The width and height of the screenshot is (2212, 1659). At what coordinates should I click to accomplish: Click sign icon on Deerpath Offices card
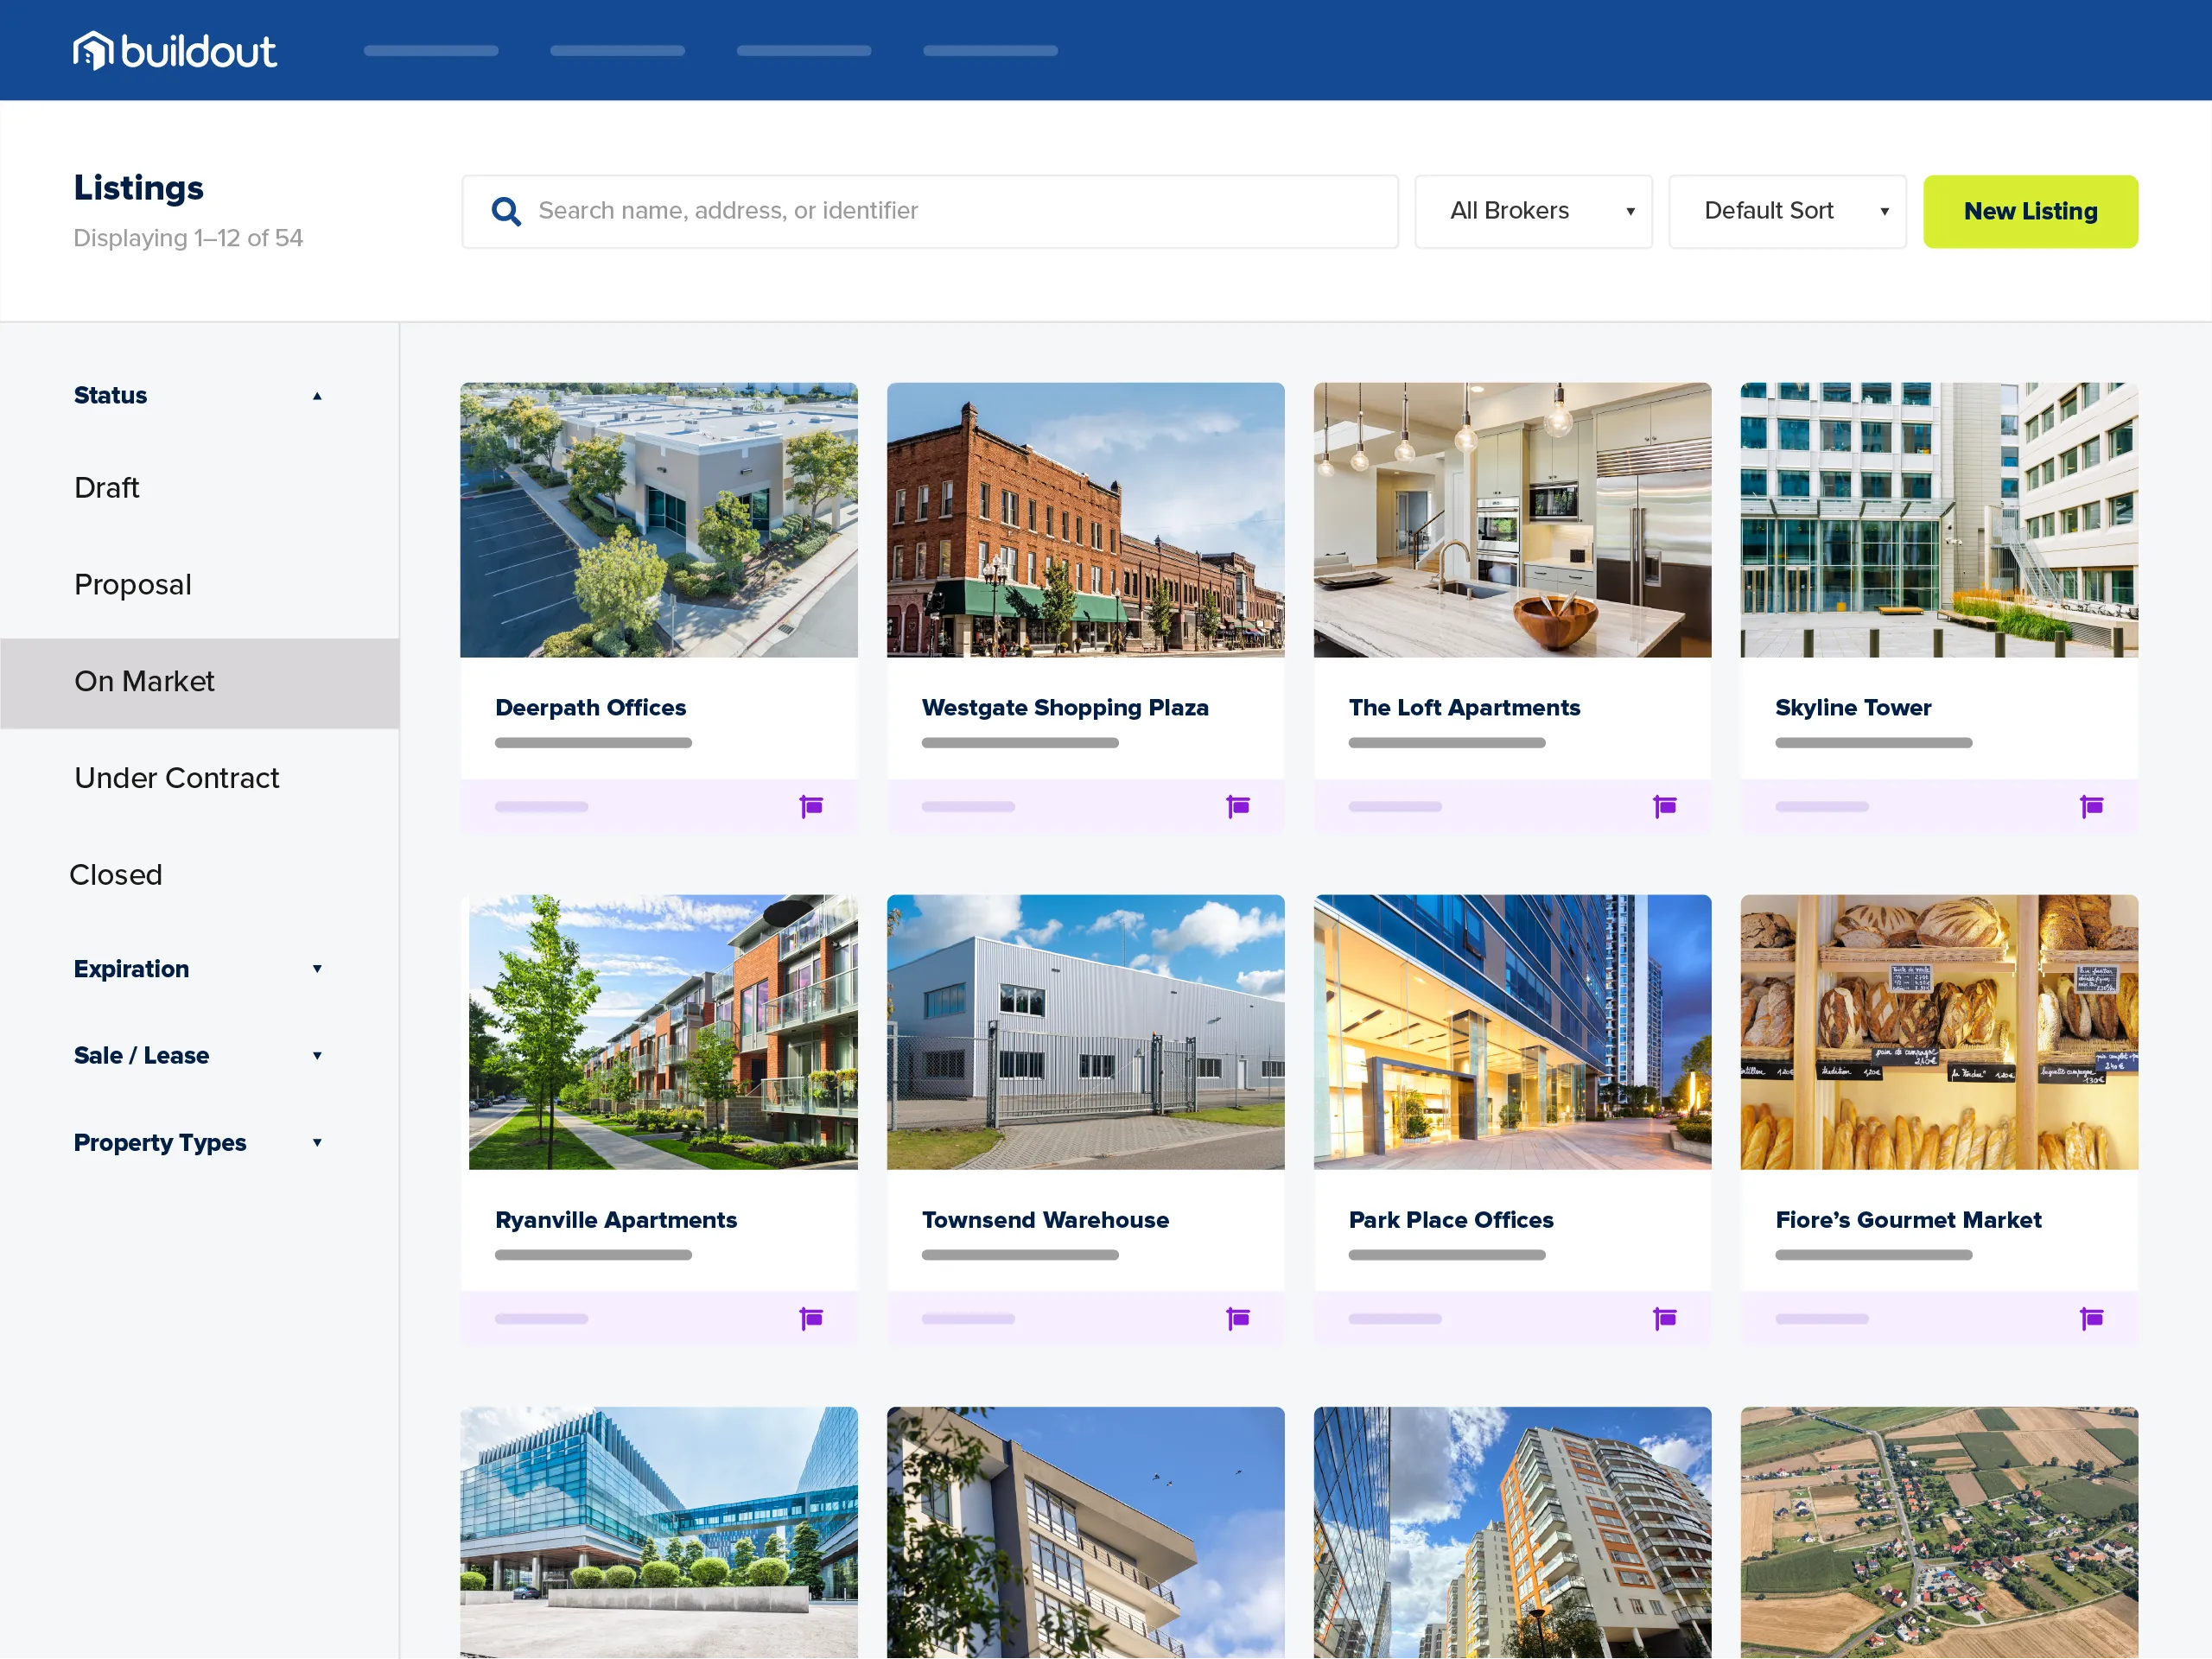click(811, 806)
